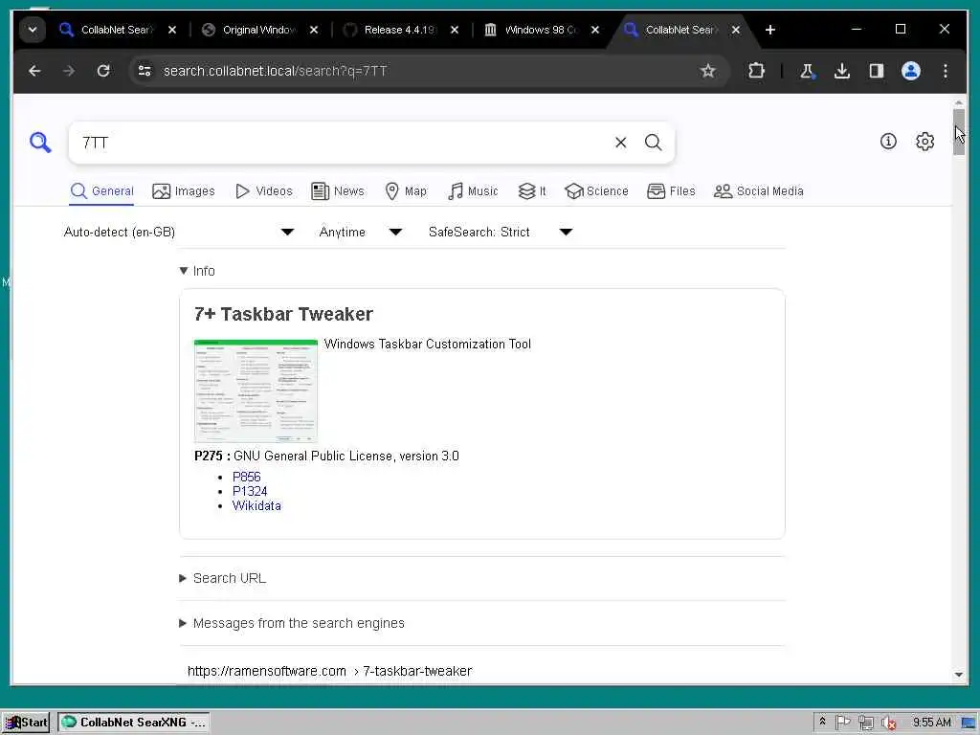Select the Map search category
This screenshot has width=980, height=735.
coord(406,191)
